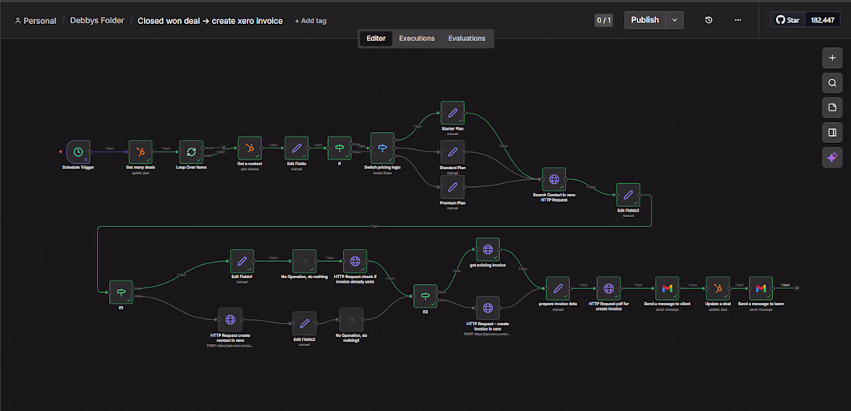Open Send a message to client Gmail node
The height and width of the screenshot is (411, 851).
pyautogui.click(x=668, y=288)
